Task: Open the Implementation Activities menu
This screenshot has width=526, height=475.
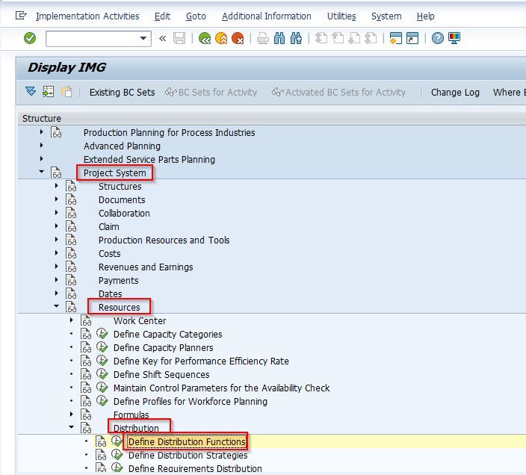Action: tap(87, 16)
